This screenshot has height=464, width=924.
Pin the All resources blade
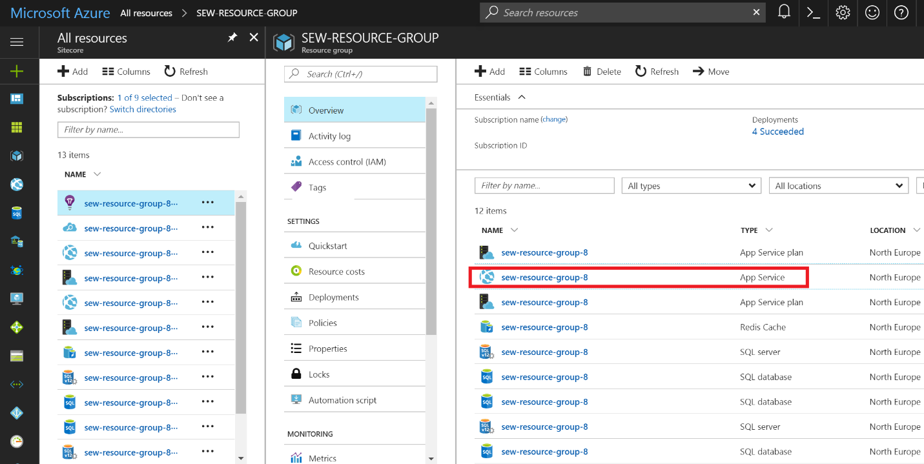pos(232,37)
